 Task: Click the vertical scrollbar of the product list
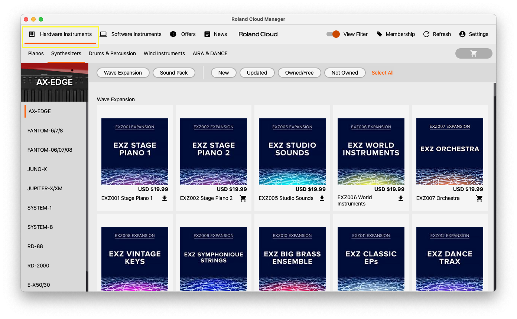[x=494, y=148]
